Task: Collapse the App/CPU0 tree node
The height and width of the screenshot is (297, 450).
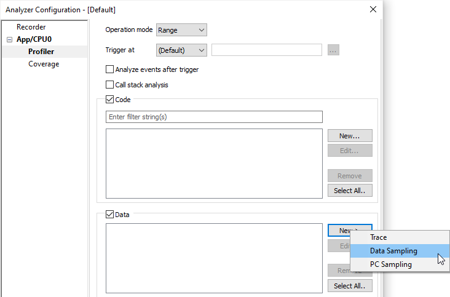Action: pos(10,39)
